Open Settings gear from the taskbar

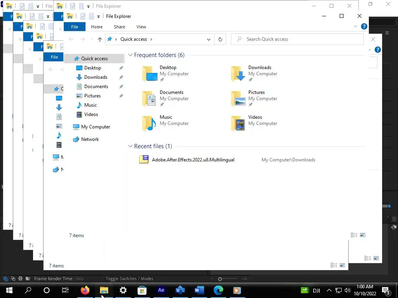click(x=123, y=290)
